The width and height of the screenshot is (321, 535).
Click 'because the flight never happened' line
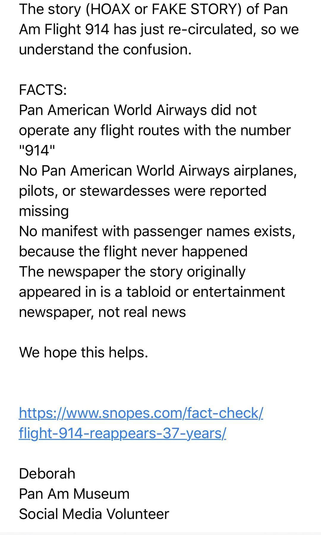coord(133,251)
